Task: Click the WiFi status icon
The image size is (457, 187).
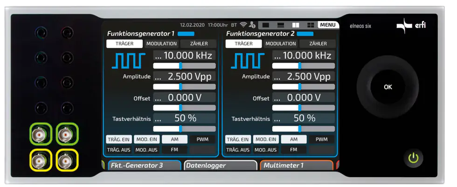Action: pos(243,25)
